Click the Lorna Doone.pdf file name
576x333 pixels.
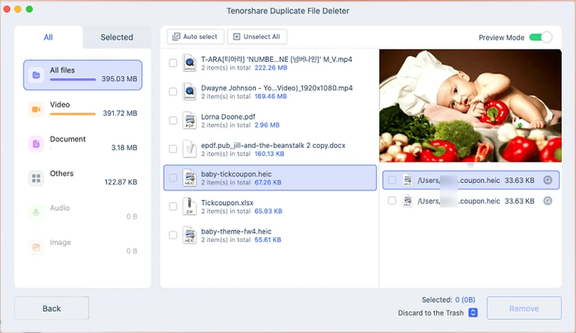228,117
